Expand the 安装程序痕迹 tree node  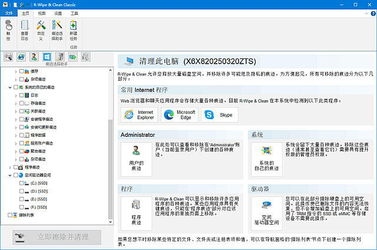point(16,119)
